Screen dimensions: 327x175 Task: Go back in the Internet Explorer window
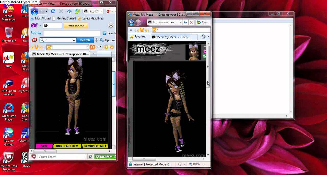coord(131,22)
